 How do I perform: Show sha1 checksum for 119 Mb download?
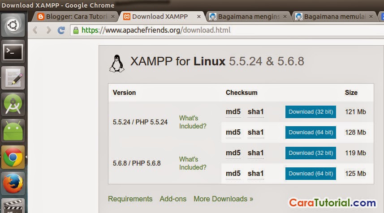coord(256,153)
